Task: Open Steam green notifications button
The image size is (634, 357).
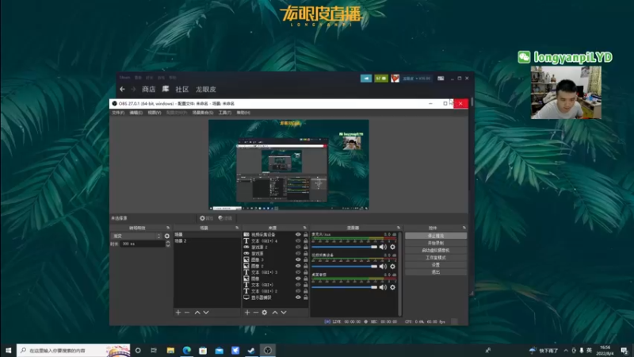Action: point(381,78)
